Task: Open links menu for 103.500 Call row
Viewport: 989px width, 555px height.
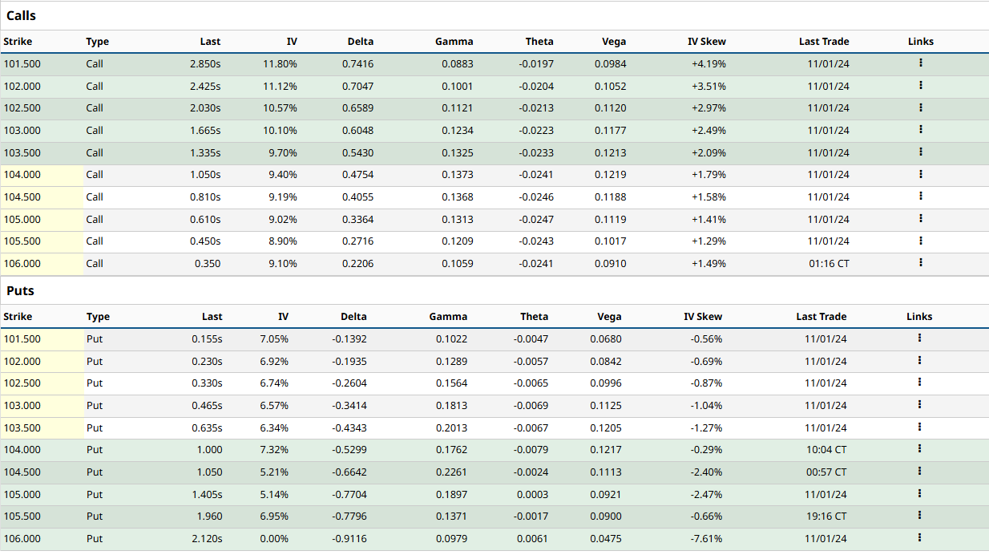Action: [x=921, y=152]
